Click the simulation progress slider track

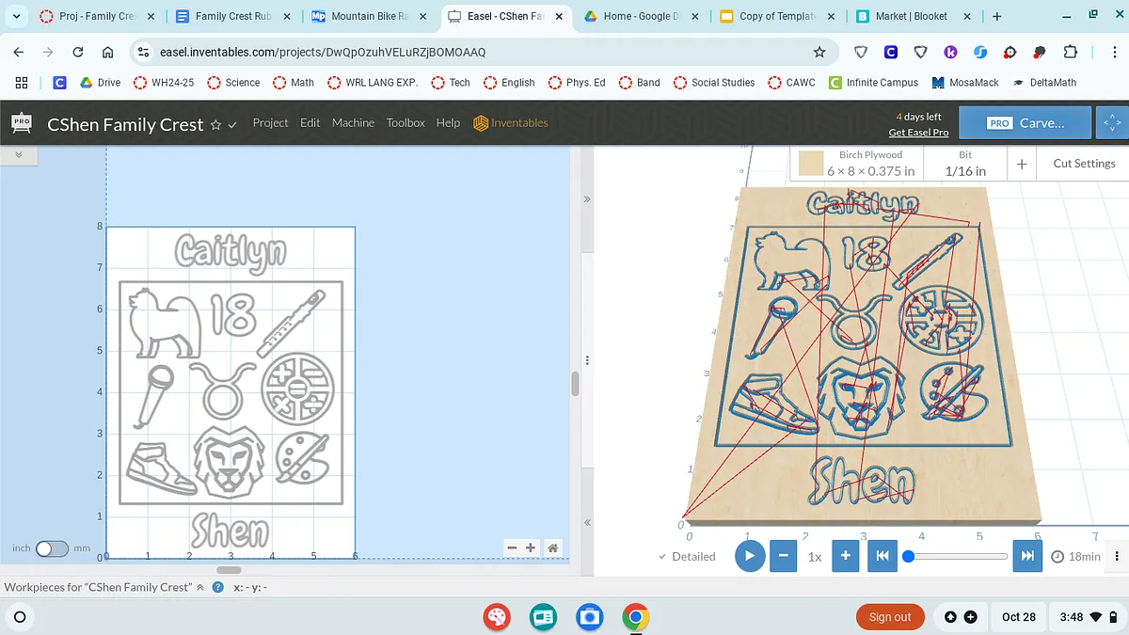pyautogui.click(x=960, y=556)
